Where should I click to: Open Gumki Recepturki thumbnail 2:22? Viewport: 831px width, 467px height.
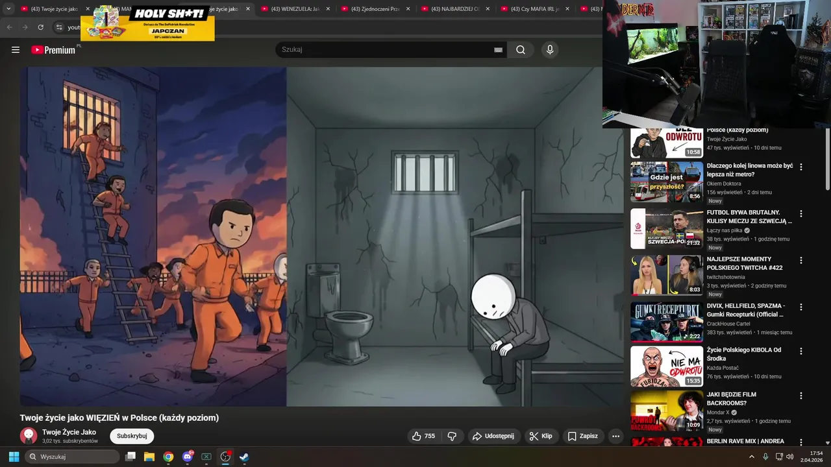(x=667, y=322)
